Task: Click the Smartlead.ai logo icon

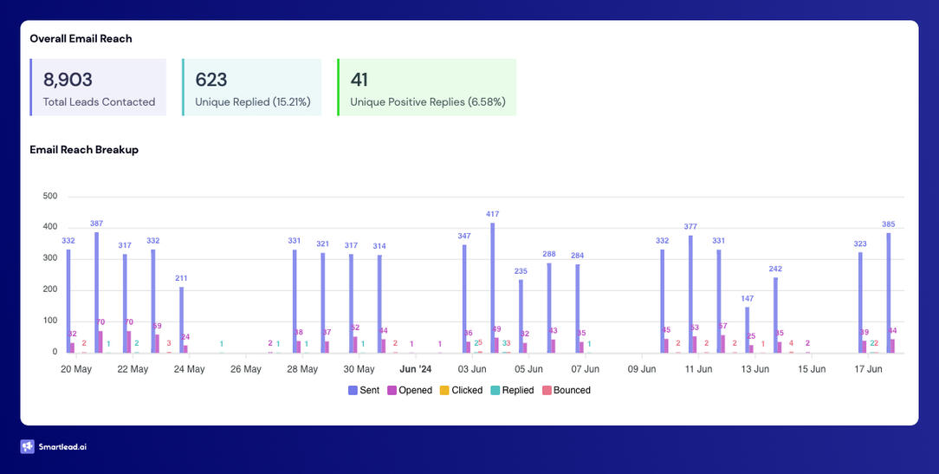Action: coord(28,447)
